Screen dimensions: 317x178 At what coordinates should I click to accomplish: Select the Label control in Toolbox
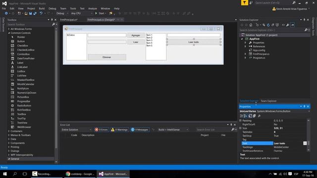pyautogui.click(x=20, y=63)
